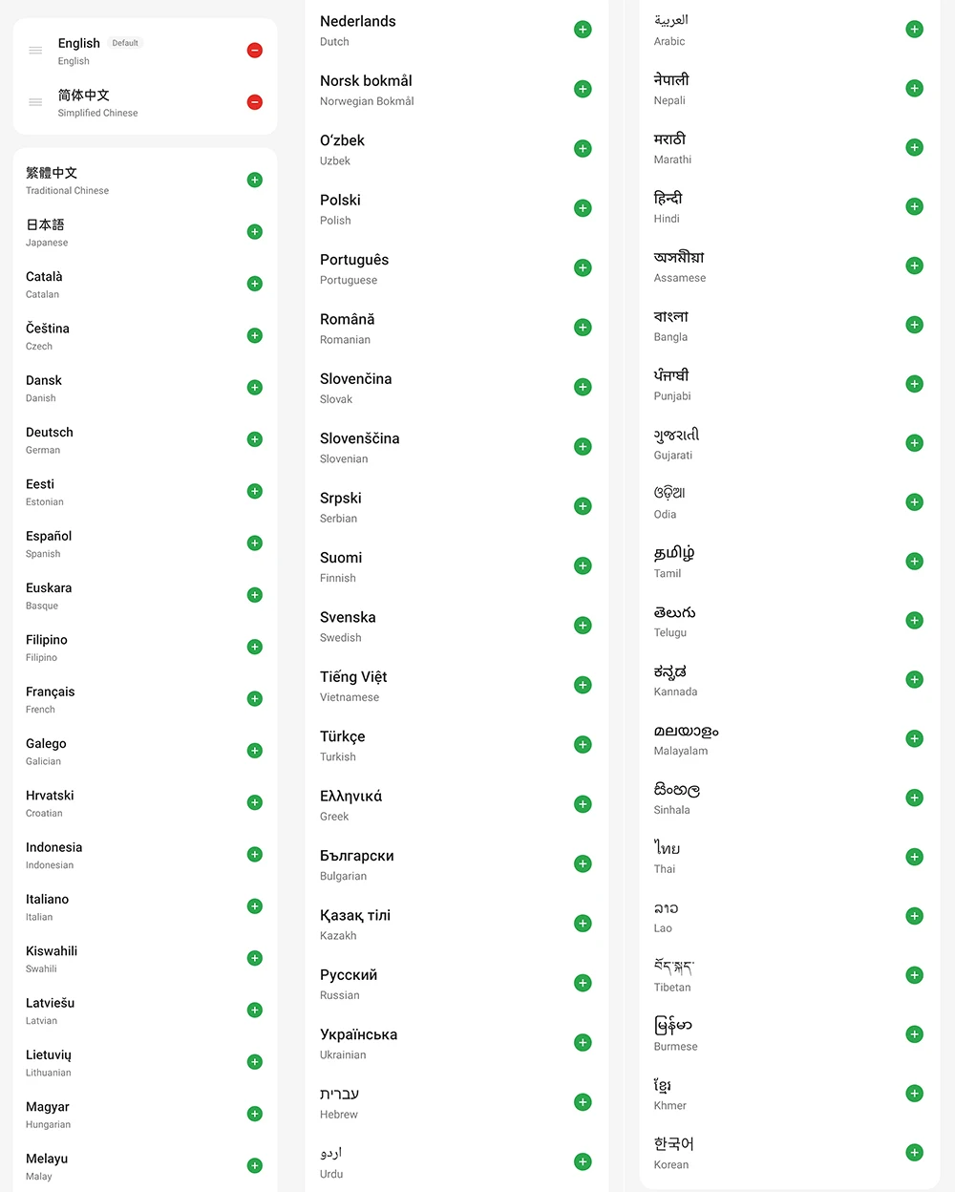Add Thai language plus button

pyautogui.click(x=914, y=857)
